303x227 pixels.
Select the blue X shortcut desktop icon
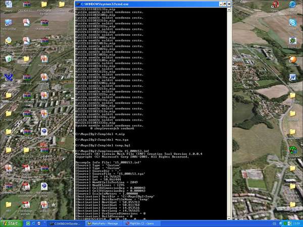[x=9, y=79]
